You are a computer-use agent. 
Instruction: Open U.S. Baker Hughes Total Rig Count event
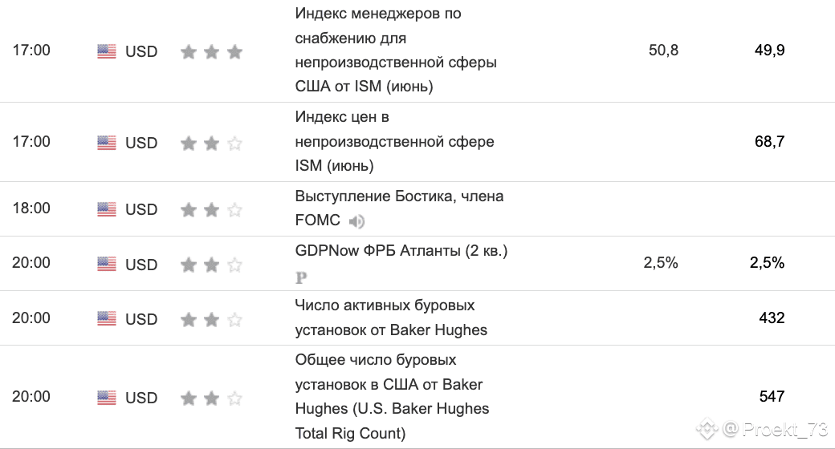(x=392, y=396)
